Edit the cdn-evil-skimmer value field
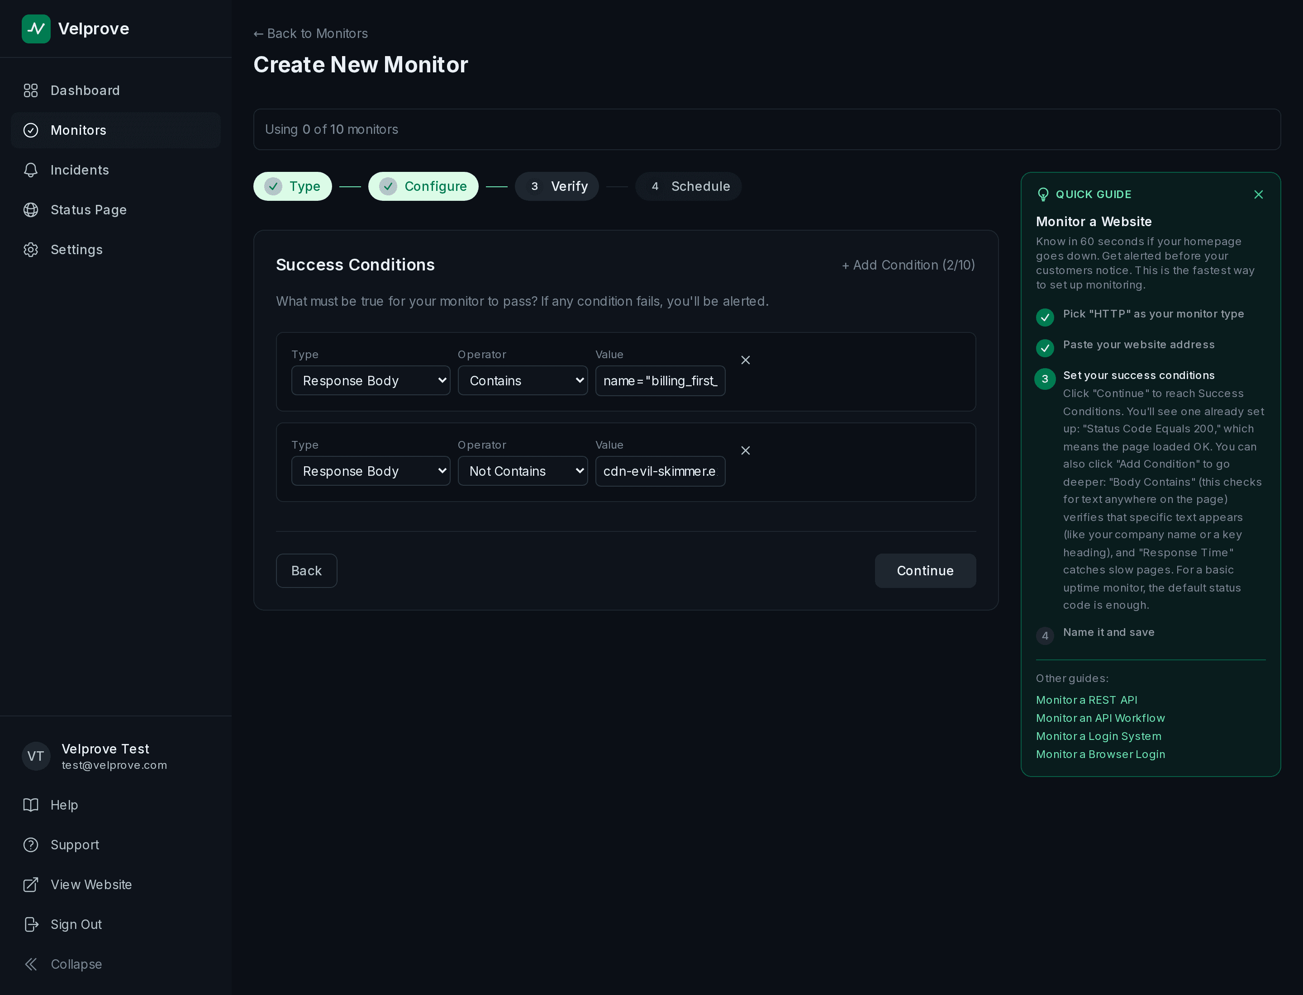The width and height of the screenshot is (1303, 995). click(660, 471)
